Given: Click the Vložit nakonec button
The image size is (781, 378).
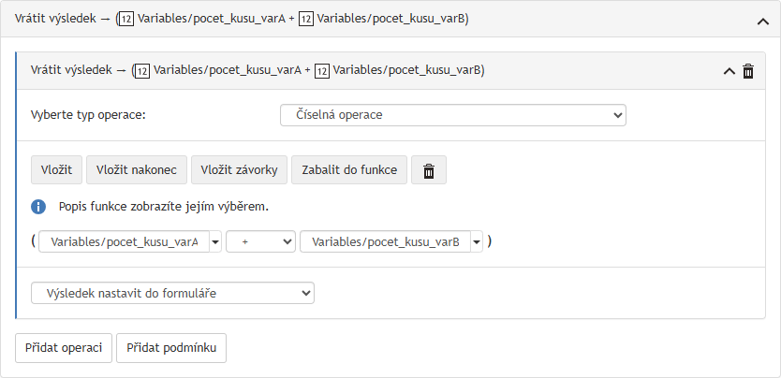Looking at the screenshot, I should pos(137,169).
